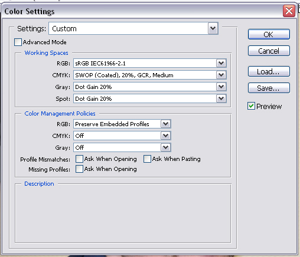The image size is (300, 257).
Task: Open Spot working space Dot Gain dropdown
Action: click(x=150, y=98)
